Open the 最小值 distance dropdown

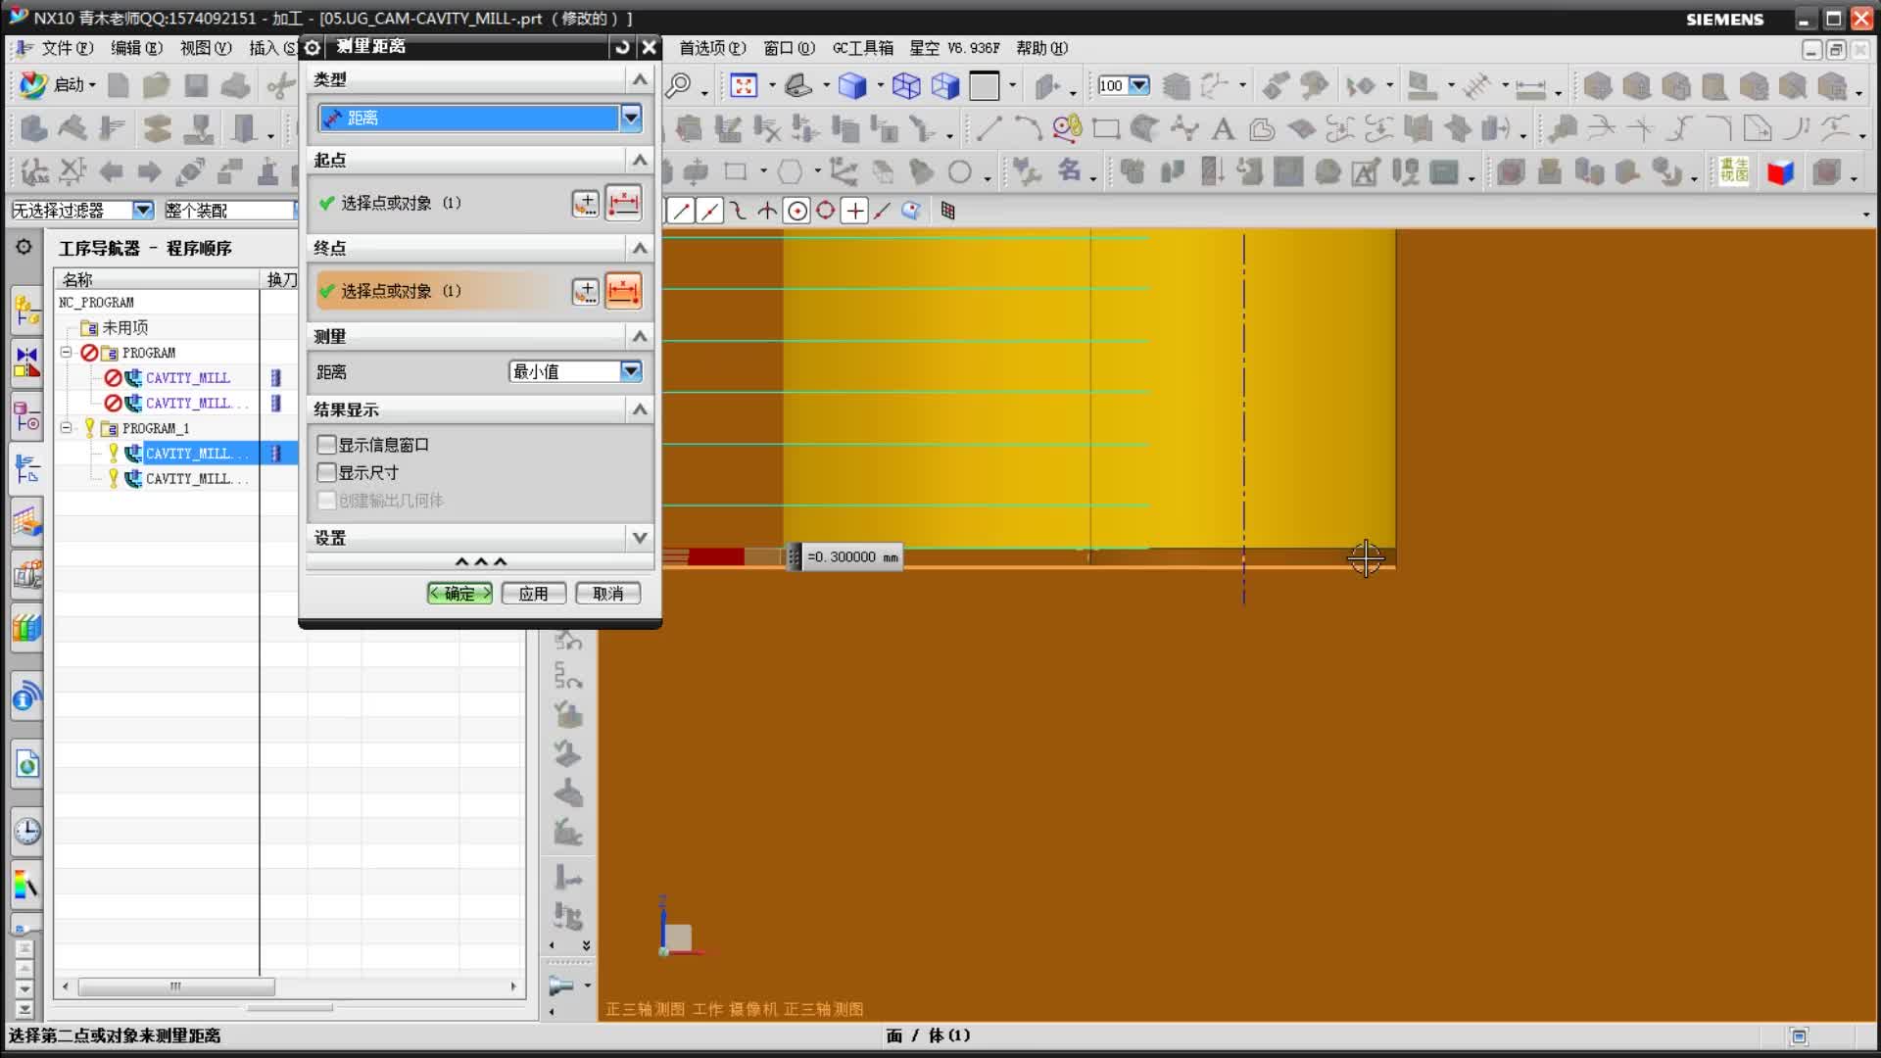pyautogui.click(x=630, y=371)
